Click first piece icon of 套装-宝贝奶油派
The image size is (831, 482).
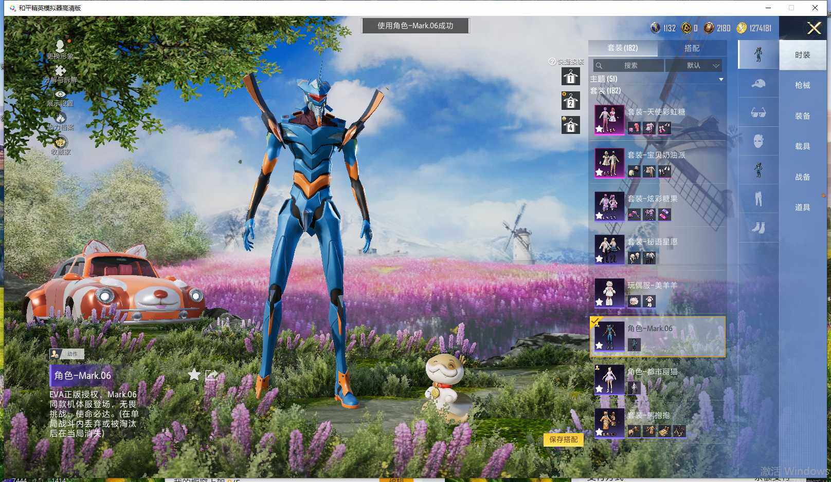click(634, 171)
